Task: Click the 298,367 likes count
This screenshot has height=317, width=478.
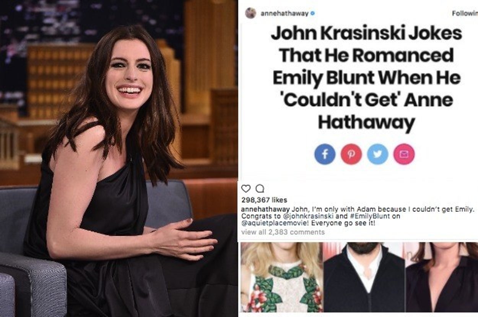Action: [264, 200]
